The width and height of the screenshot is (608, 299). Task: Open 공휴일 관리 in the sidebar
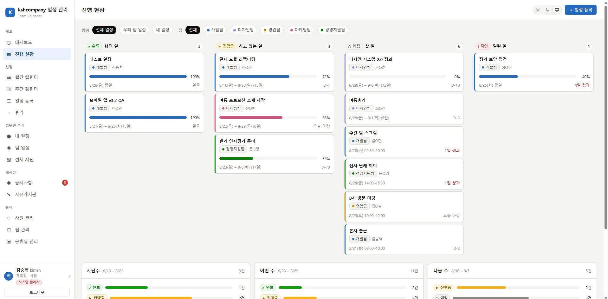pos(37,242)
